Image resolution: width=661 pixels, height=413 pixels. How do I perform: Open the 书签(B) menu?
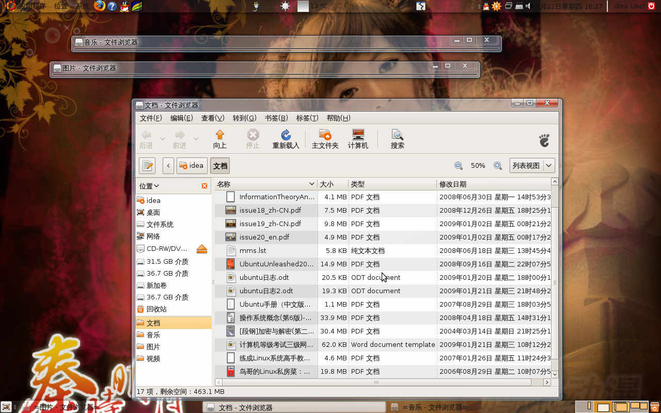[x=276, y=118]
